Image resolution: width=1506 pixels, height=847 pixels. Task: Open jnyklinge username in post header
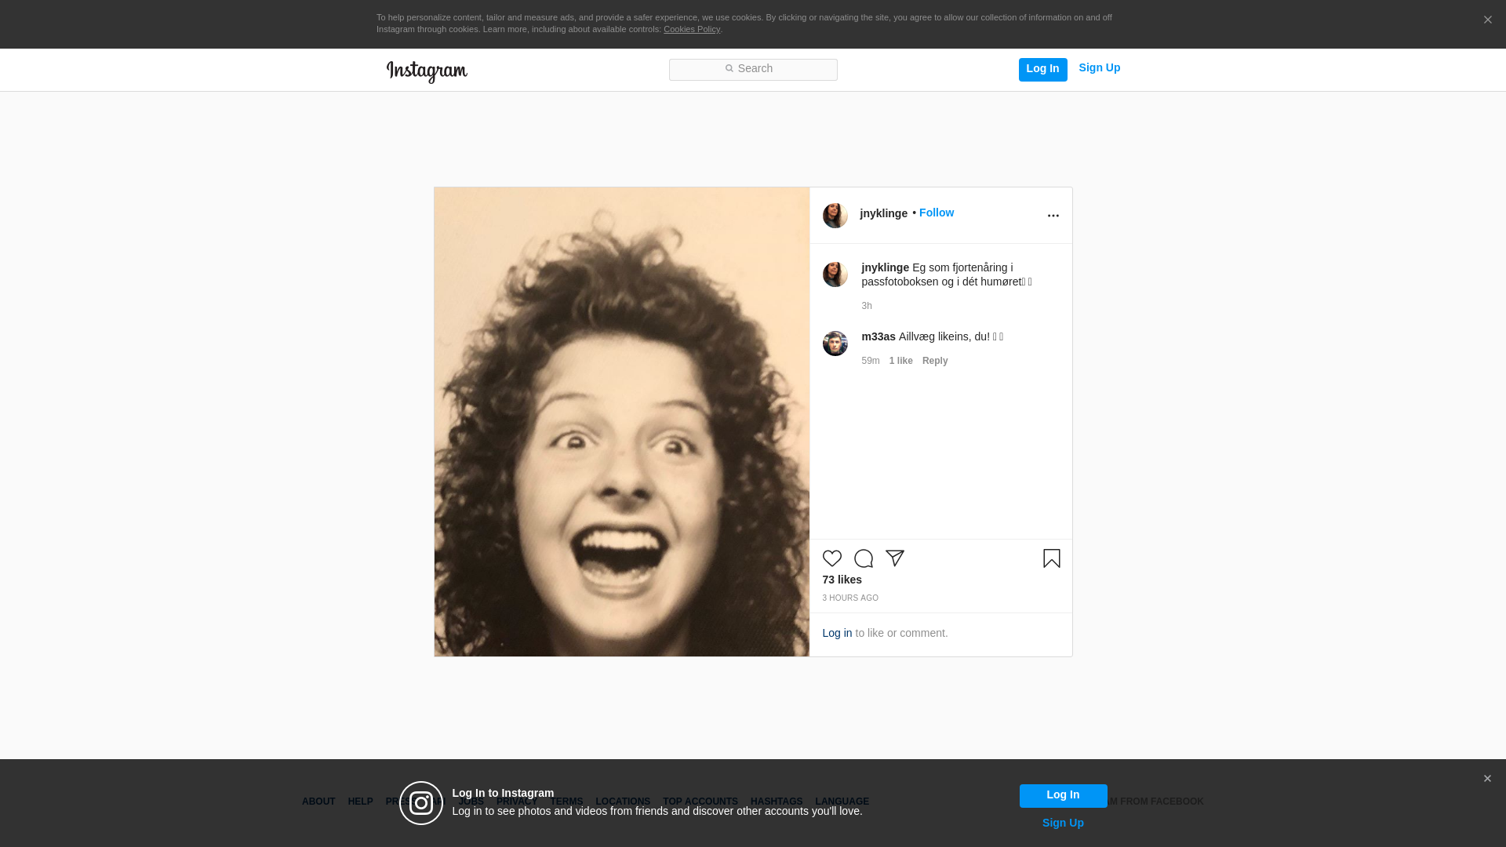[x=883, y=213]
